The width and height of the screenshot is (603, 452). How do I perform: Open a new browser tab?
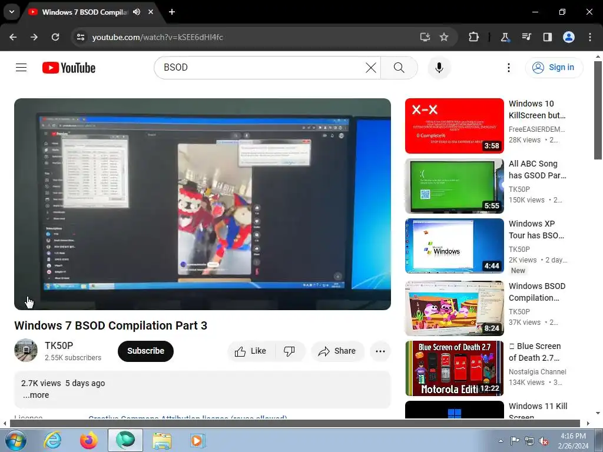(x=172, y=12)
